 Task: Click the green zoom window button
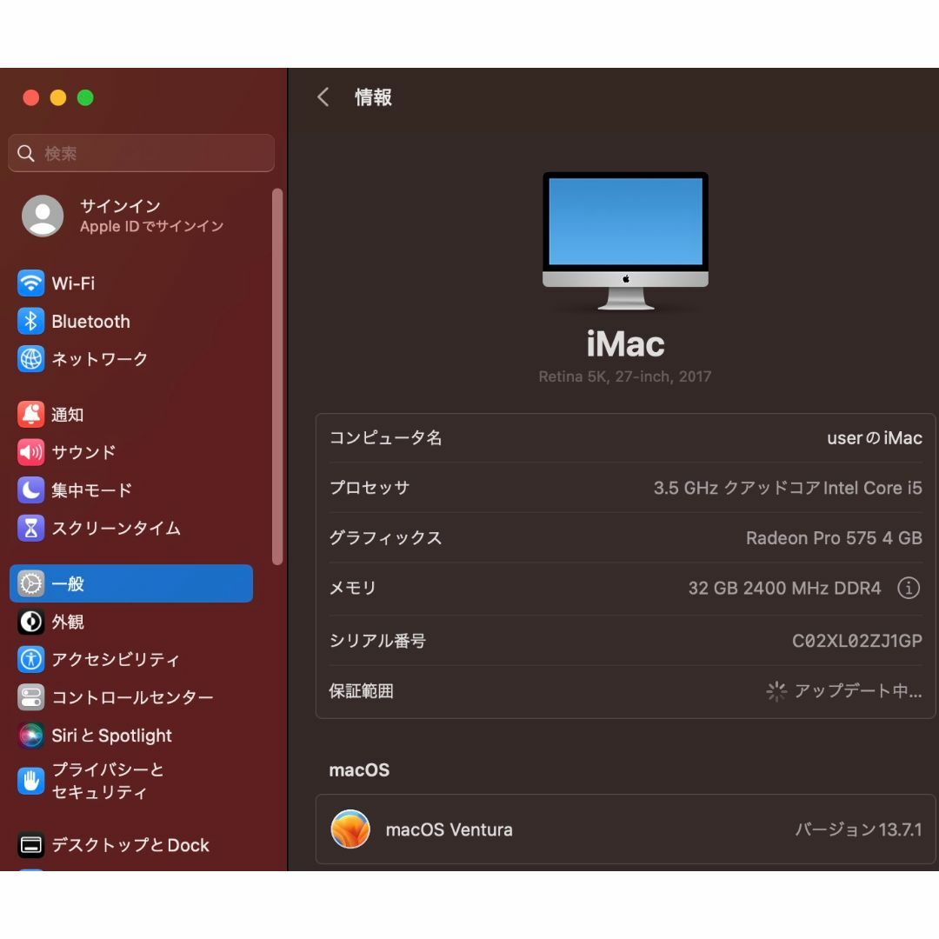[x=85, y=97]
